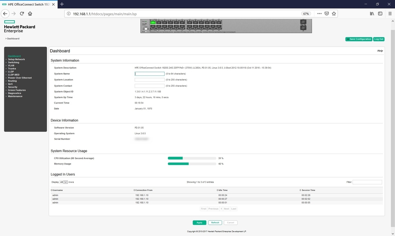This screenshot has height=236, width=395.
Task: Expand the Trunks menu arrow
Action: pyautogui.click(x=6, y=69)
